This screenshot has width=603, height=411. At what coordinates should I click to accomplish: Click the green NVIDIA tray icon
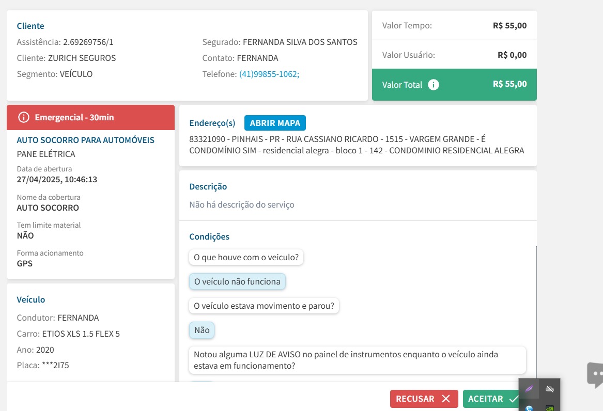[x=550, y=408]
